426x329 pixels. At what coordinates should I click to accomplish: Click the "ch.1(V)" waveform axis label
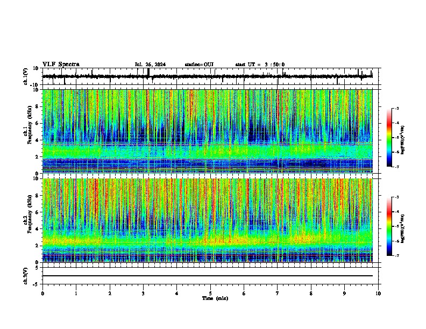[x=26, y=76]
